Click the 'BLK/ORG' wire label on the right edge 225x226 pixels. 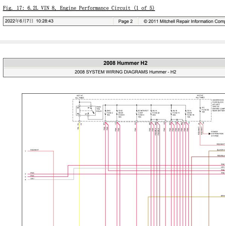tap(221, 150)
